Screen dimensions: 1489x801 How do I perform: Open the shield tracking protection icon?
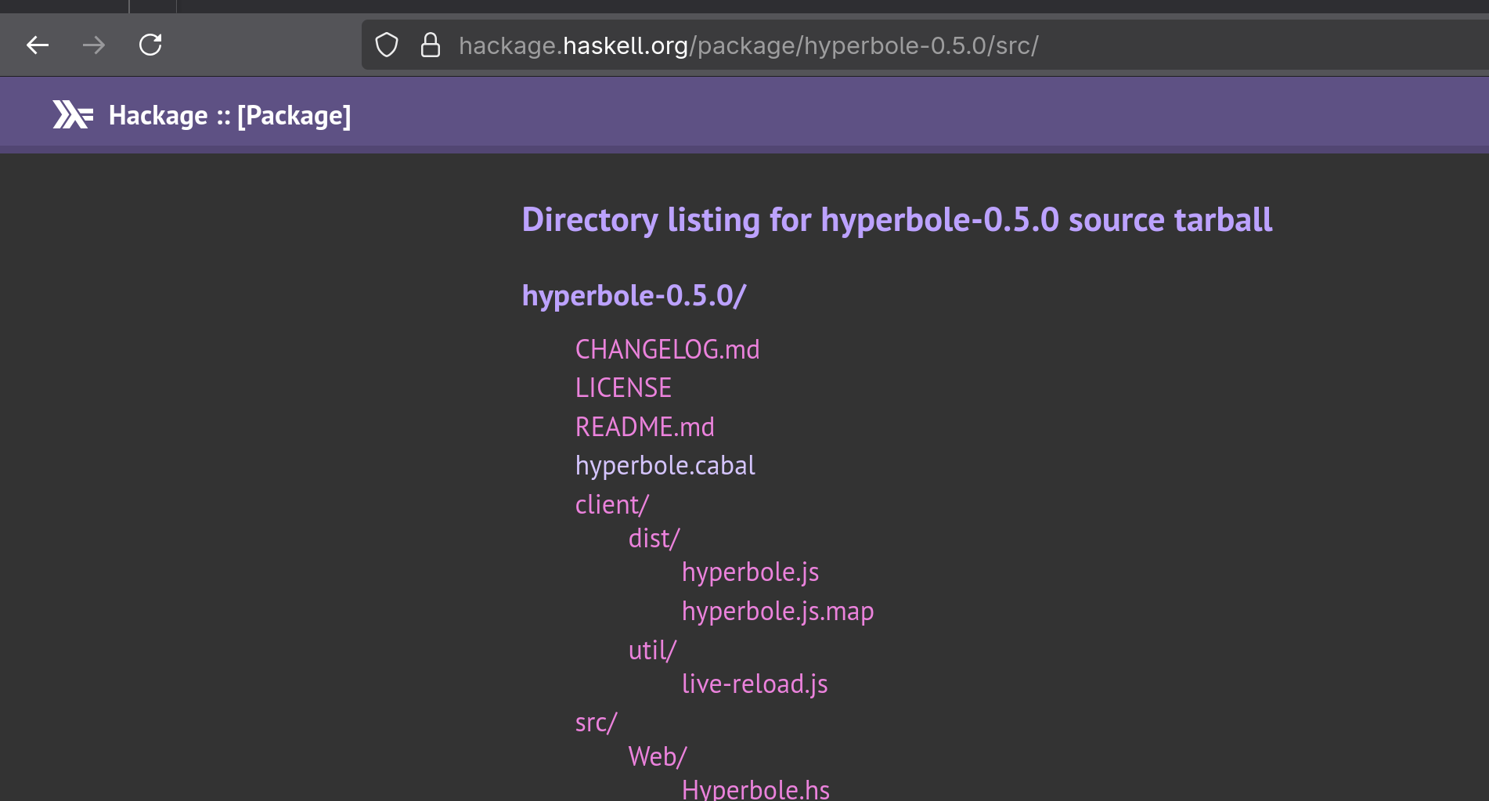pos(387,45)
